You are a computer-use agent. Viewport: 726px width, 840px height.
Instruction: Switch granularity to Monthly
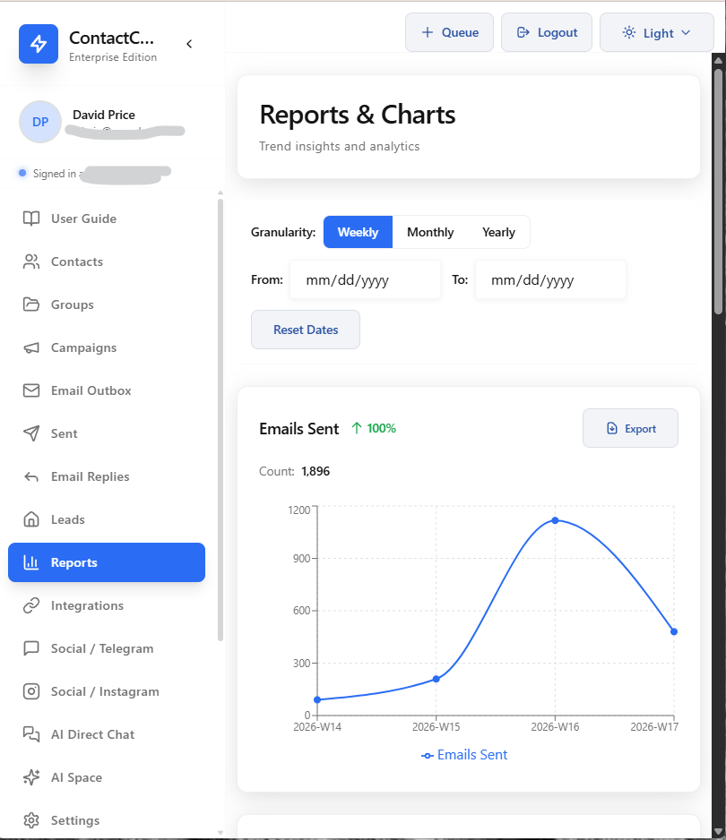430,232
